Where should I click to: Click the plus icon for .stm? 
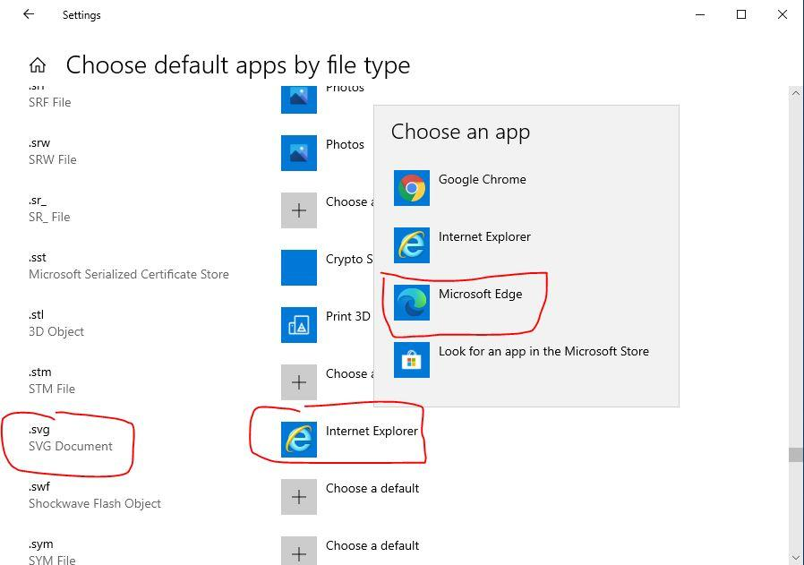[299, 382]
